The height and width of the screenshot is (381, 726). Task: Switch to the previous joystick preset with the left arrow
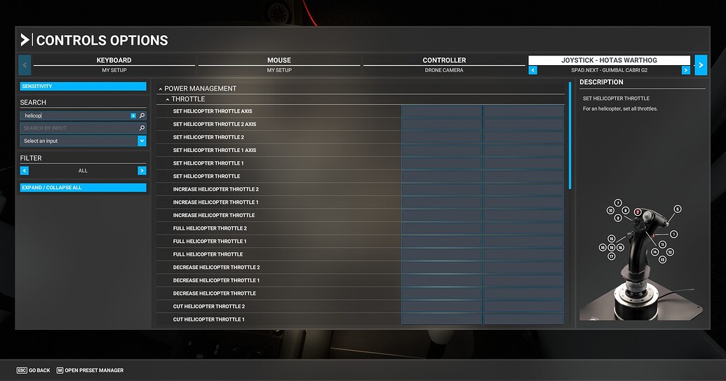pos(532,70)
